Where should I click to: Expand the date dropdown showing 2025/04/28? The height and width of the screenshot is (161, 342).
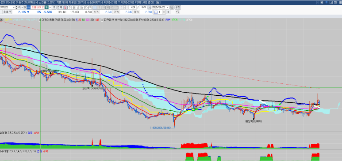(x=168, y=7)
